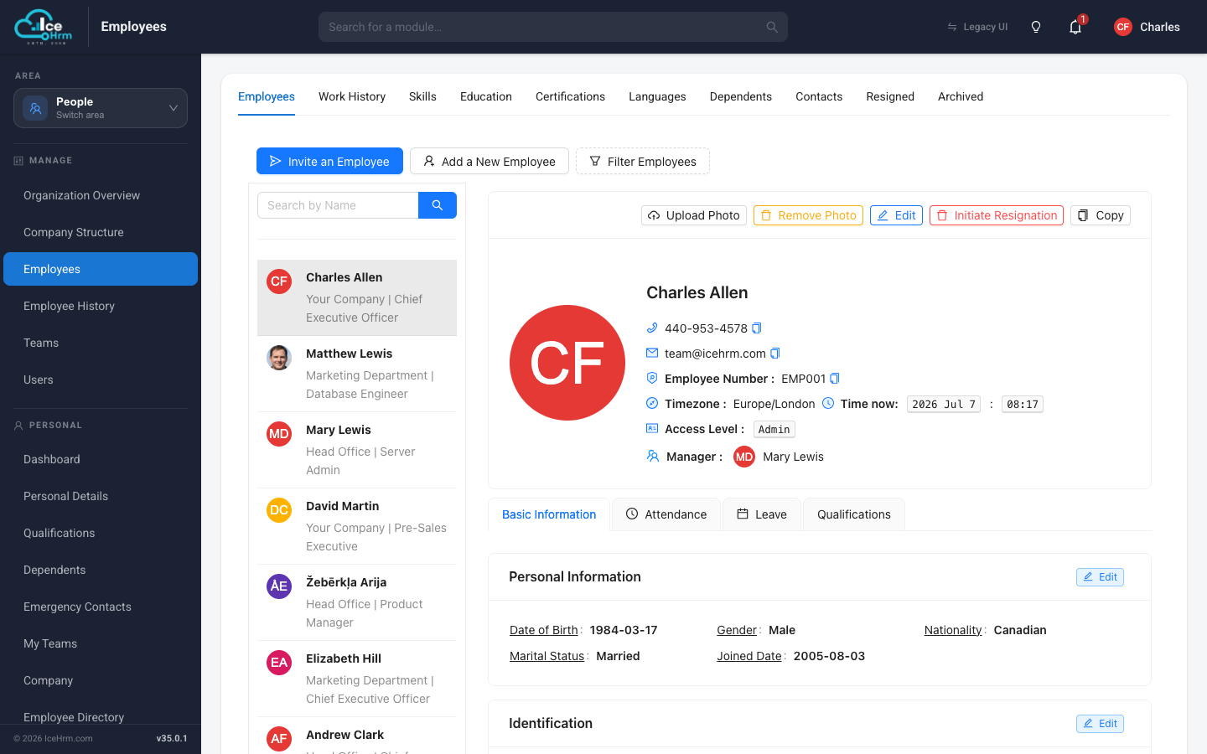Select Mary Lewis in employee list
The image size is (1207, 754).
tap(357, 450)
